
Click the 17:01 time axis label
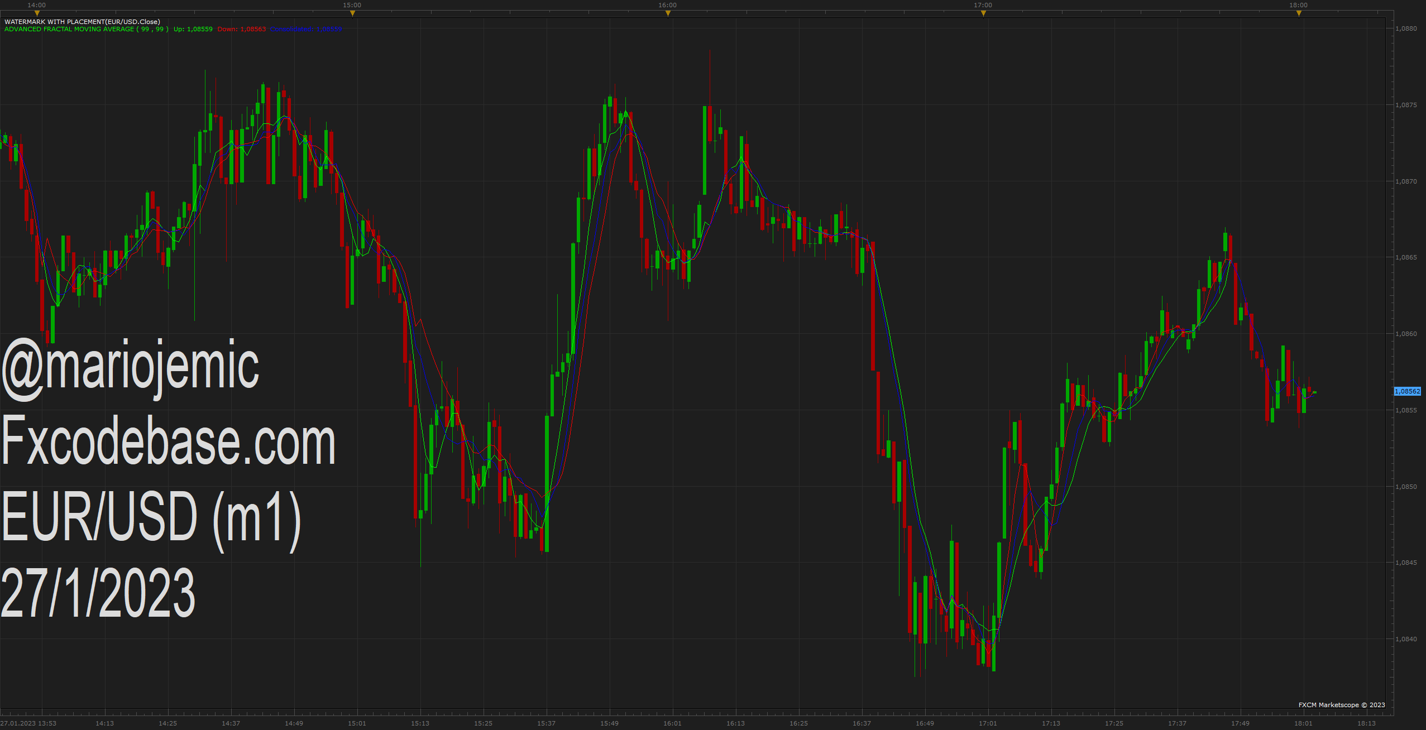pos(988,723)
